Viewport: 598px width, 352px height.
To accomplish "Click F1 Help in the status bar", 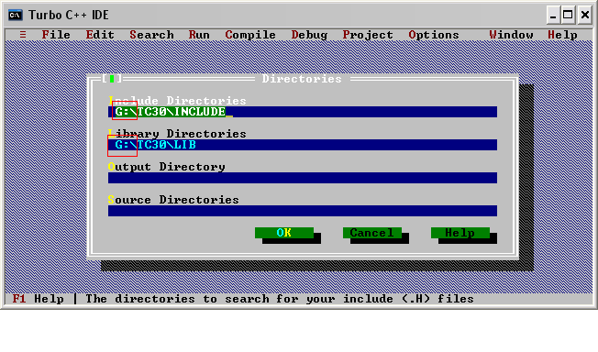I will point(39,299).
